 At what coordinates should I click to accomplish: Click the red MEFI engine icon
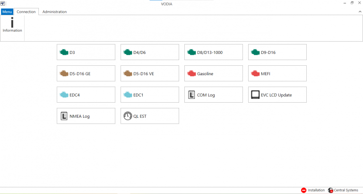click(255, 74)
